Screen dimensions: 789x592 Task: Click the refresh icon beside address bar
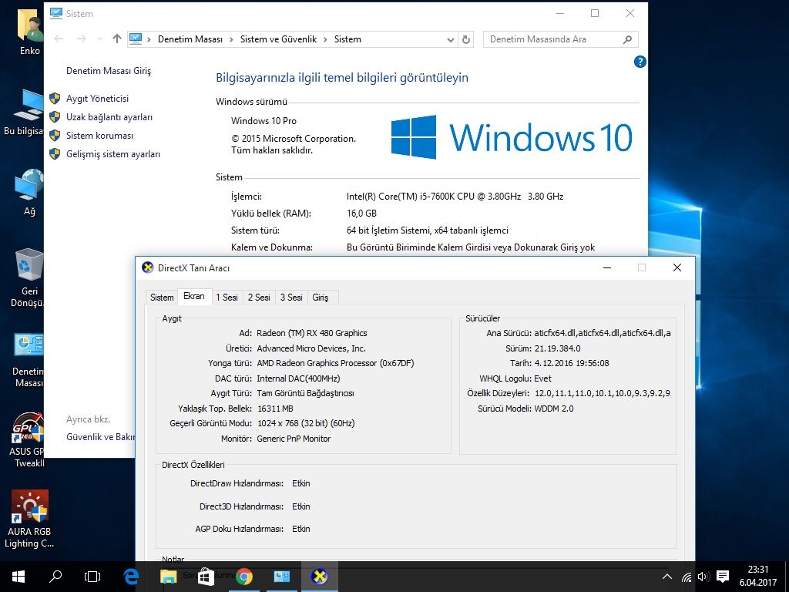(x=466, y=39)
